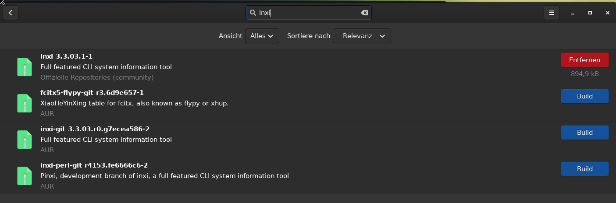Image resolution: width=616 pixels, height=203 pixels.
Task: Click the inxi package icon
Action: pos(25,67)
